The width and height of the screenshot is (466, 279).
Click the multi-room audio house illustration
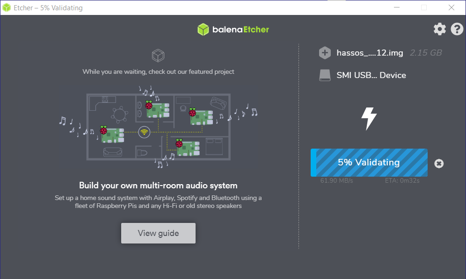(x=159, y=127)
